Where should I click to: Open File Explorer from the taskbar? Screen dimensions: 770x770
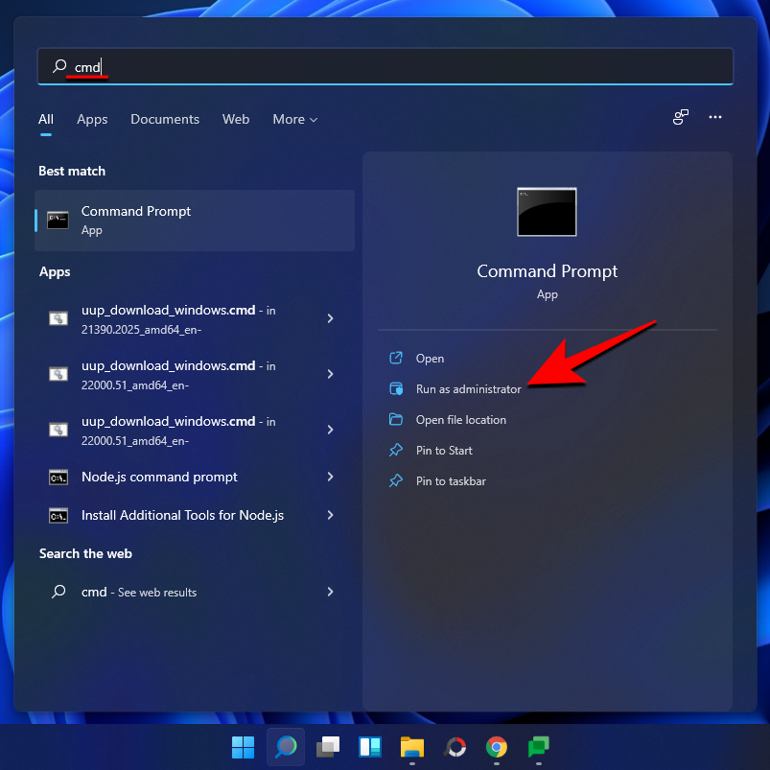411,746
